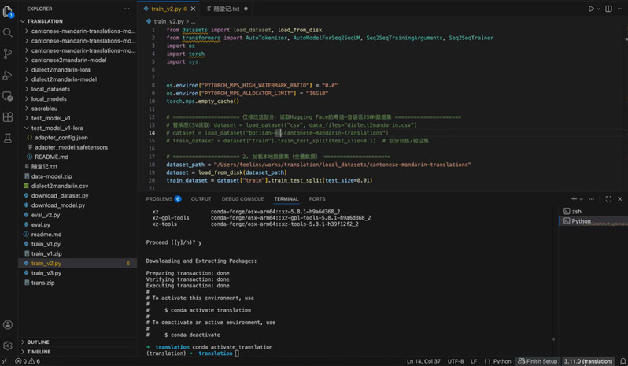Open the Run and Debug view
Image resolution: width=628 pixels, height=366 pixels.
pyautogui.click(x=8, y=76)
